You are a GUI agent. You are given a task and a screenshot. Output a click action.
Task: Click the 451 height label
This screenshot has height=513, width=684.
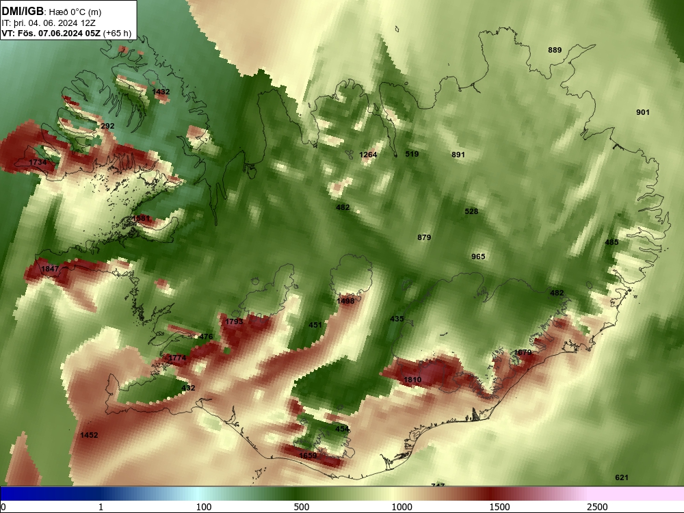coord(315,325)
